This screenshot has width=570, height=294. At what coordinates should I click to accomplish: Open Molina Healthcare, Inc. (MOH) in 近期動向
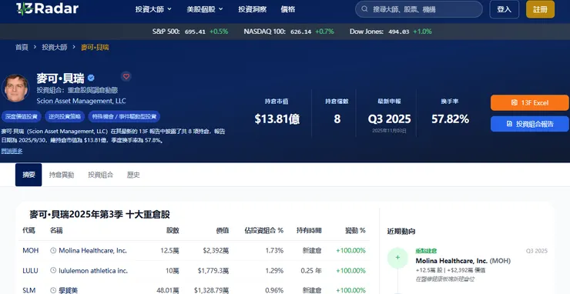click(463, 261)
